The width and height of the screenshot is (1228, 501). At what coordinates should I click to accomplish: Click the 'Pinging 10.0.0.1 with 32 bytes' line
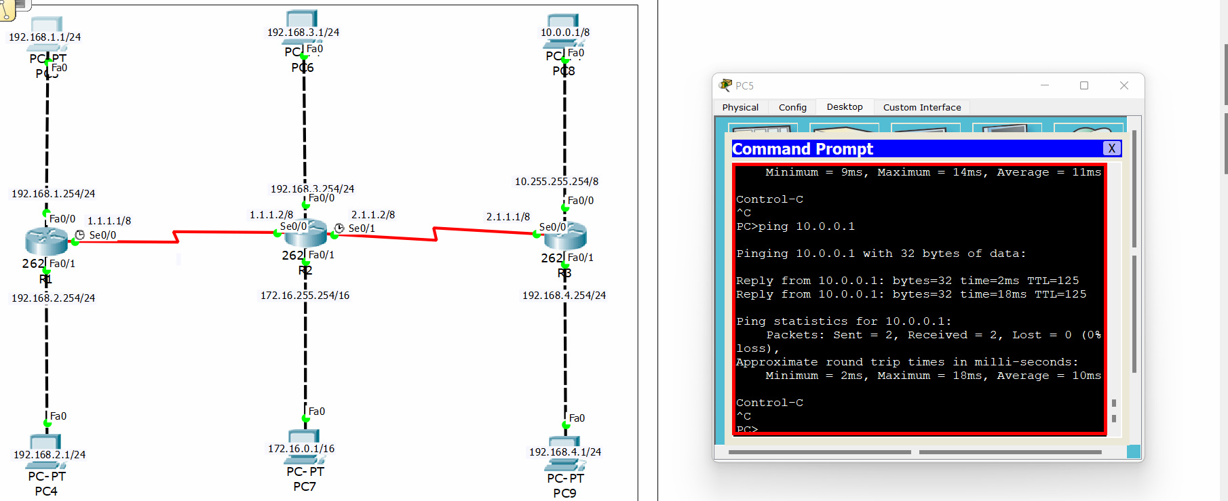point(881,254)
